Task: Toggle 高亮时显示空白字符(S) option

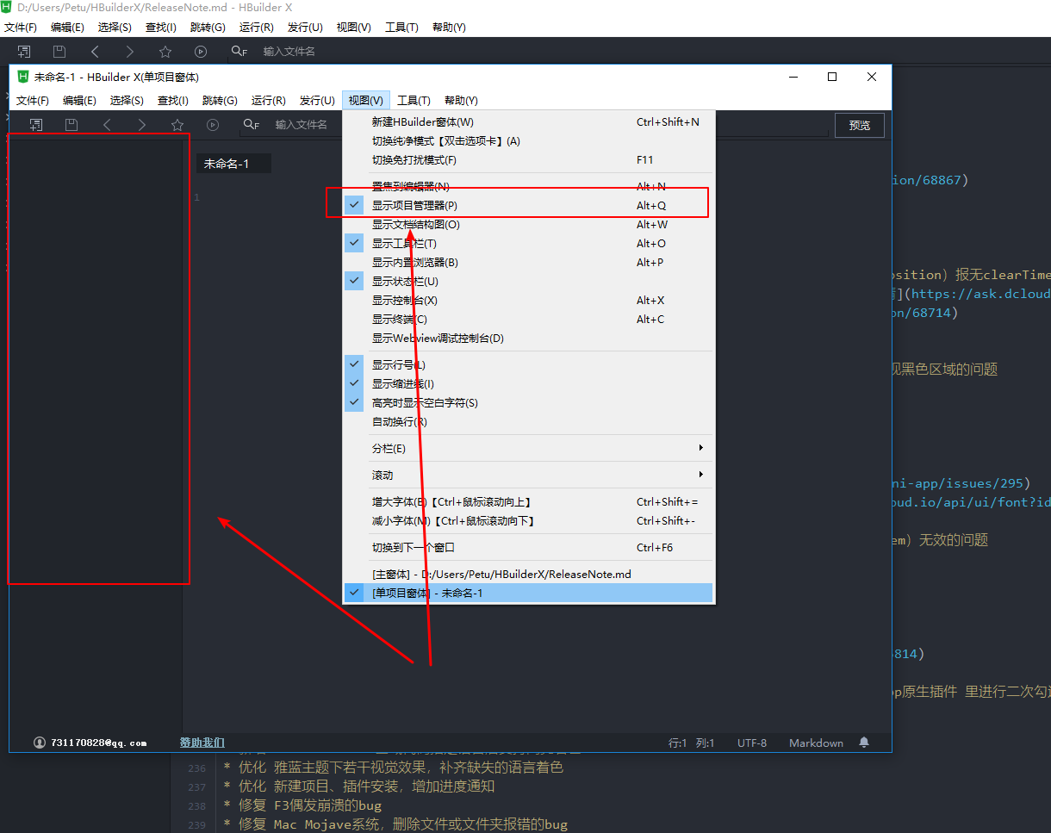Action: tap(528, 403)
